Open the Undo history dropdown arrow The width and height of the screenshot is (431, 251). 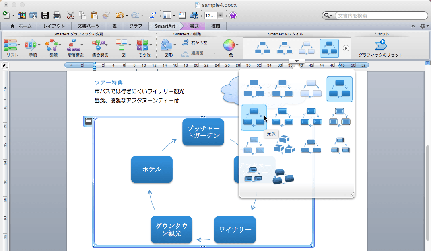tap(127, 16)
